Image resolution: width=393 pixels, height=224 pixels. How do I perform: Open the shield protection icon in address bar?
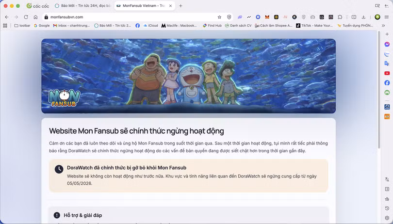pos(229,17)
